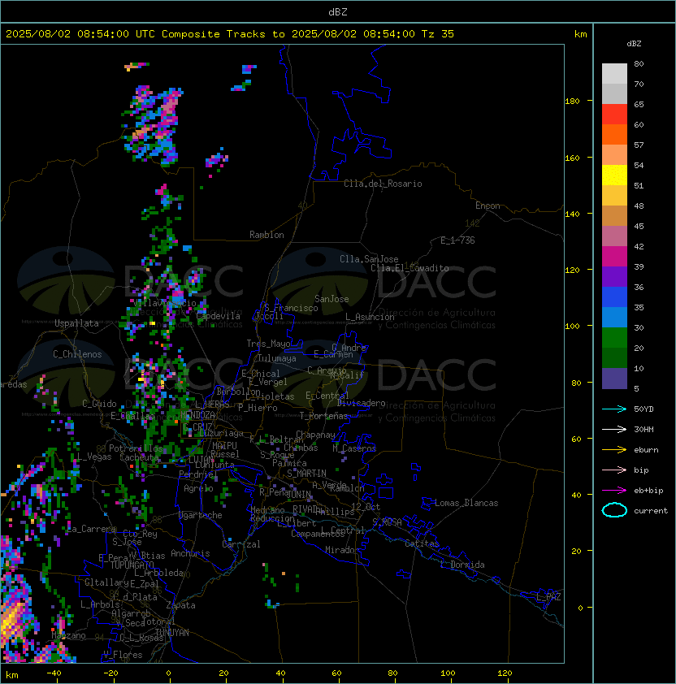Click the magenta eb+bip arrow legend icon
Screen dimensions: 676x684
tap(614, 491)
